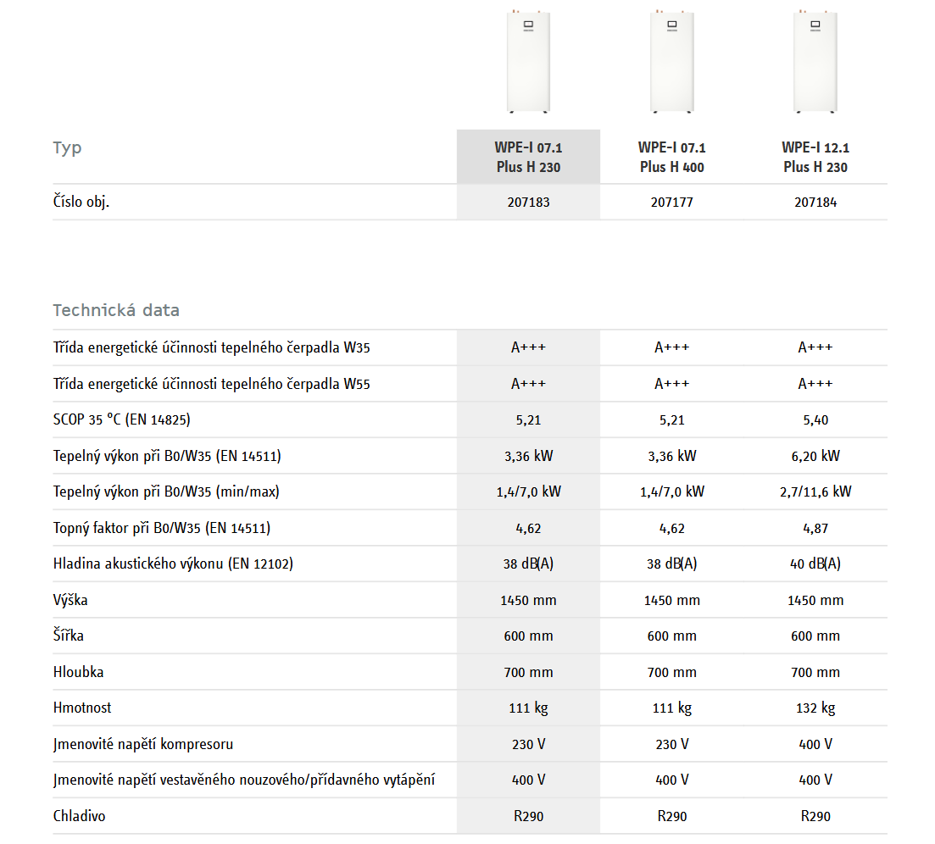Click the Číslo obj. row label

81,203
